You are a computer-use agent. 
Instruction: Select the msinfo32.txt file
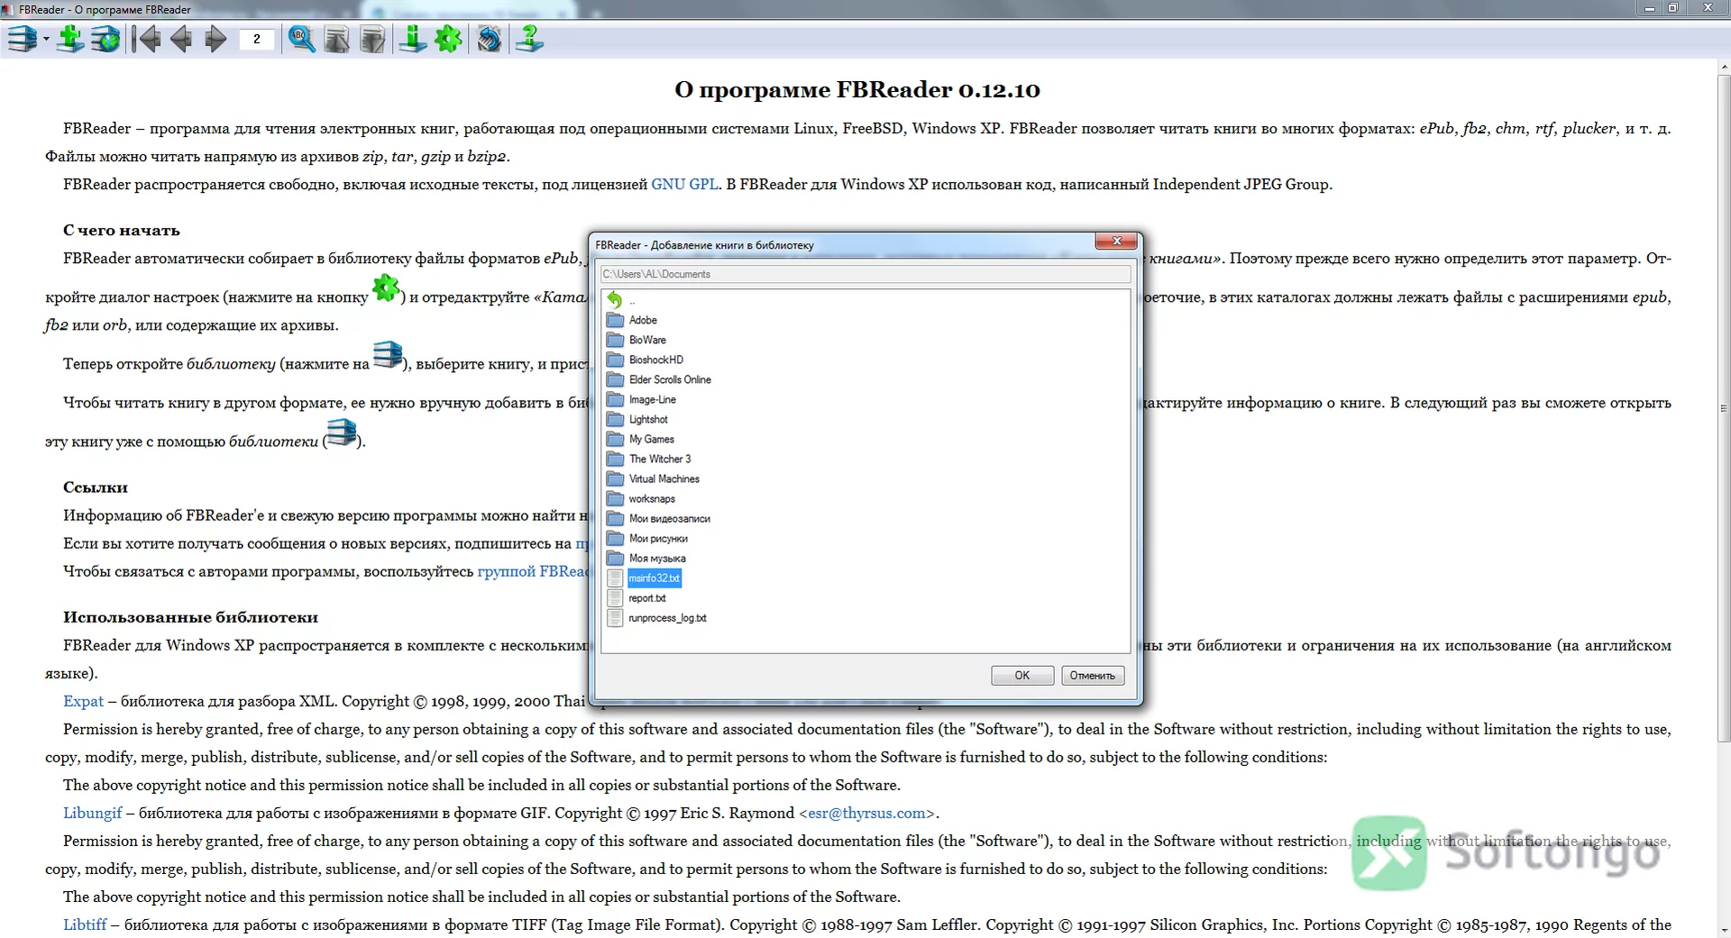pos(654,578)
